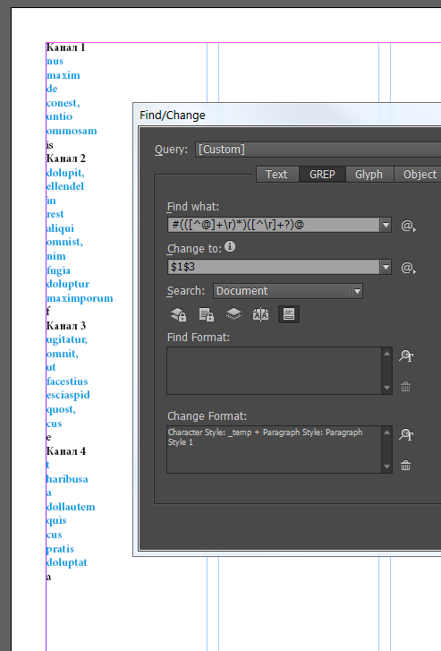Screen dimensions: 441x651
Task: Open the Search scope Document dropdown
Action: click(x=288, y=291)
